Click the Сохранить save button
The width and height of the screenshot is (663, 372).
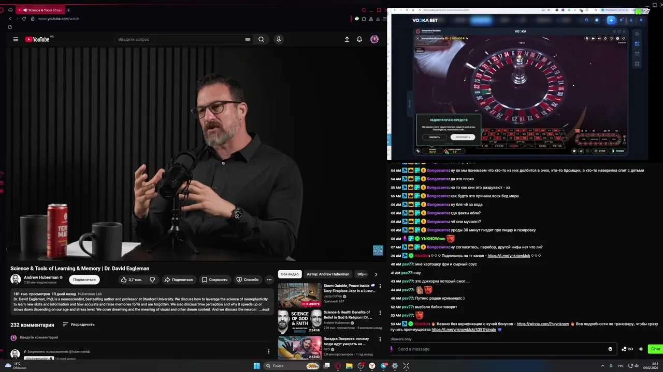coord(214,280)
